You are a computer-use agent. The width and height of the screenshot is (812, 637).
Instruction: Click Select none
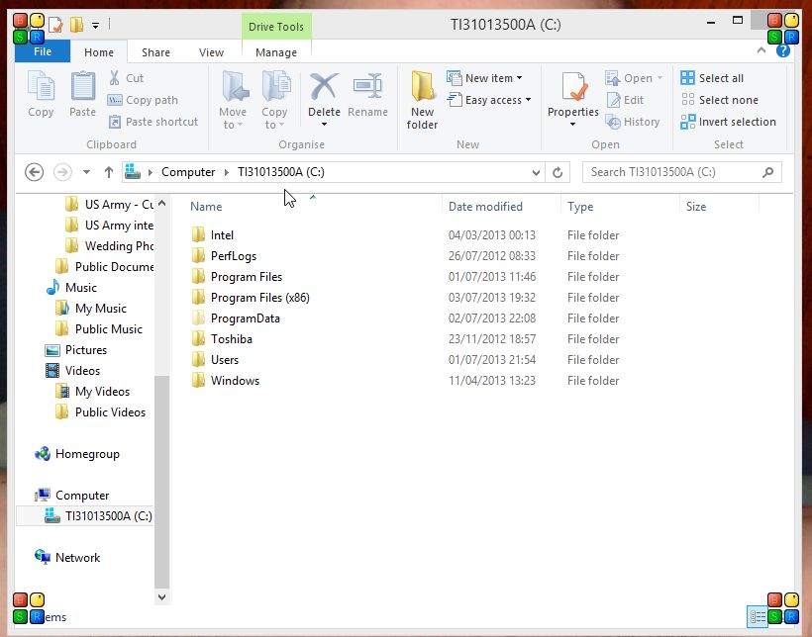[719, 100]
